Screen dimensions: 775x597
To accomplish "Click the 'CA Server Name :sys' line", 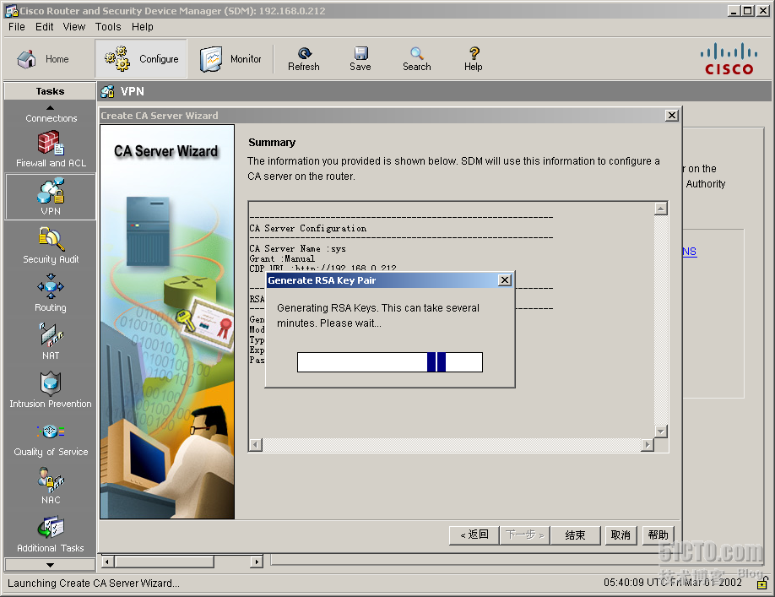I will (x=297, y=248).
